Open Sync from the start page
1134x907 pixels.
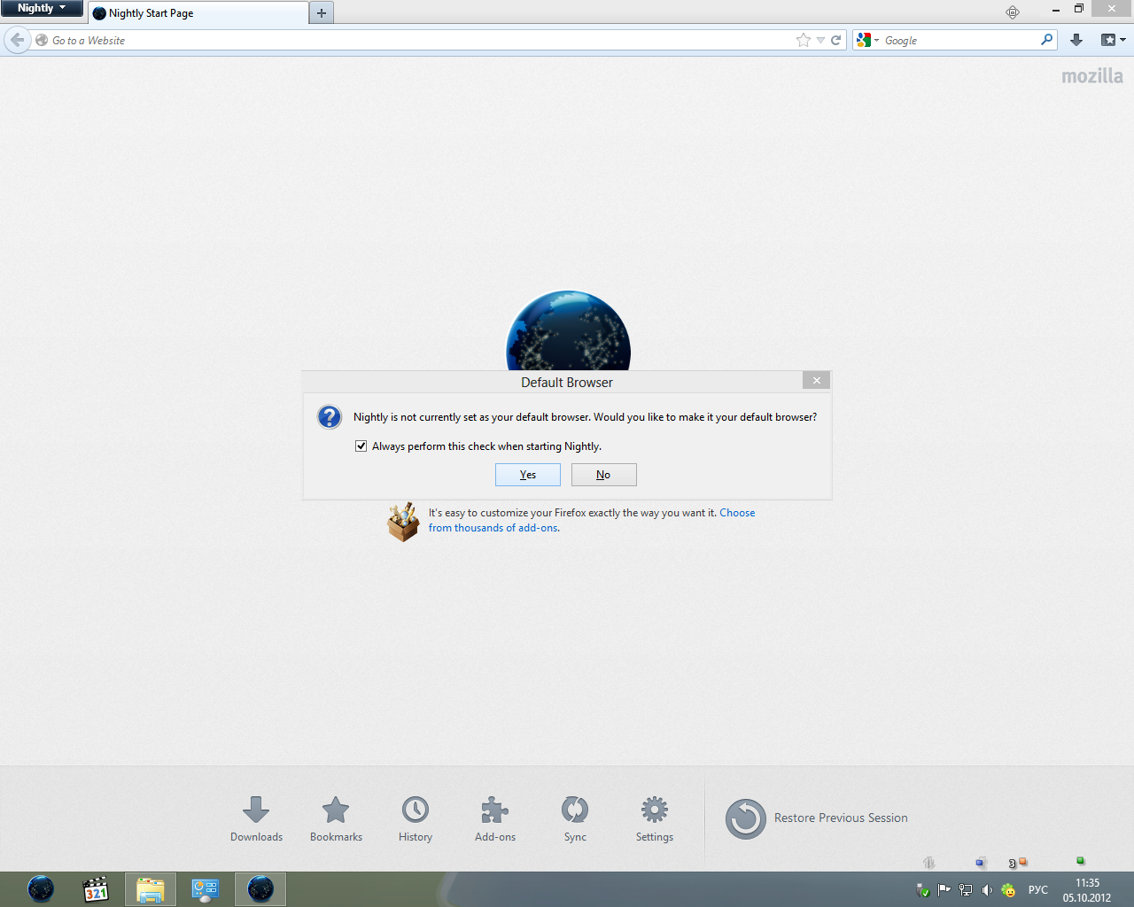(x=575, y=818)
